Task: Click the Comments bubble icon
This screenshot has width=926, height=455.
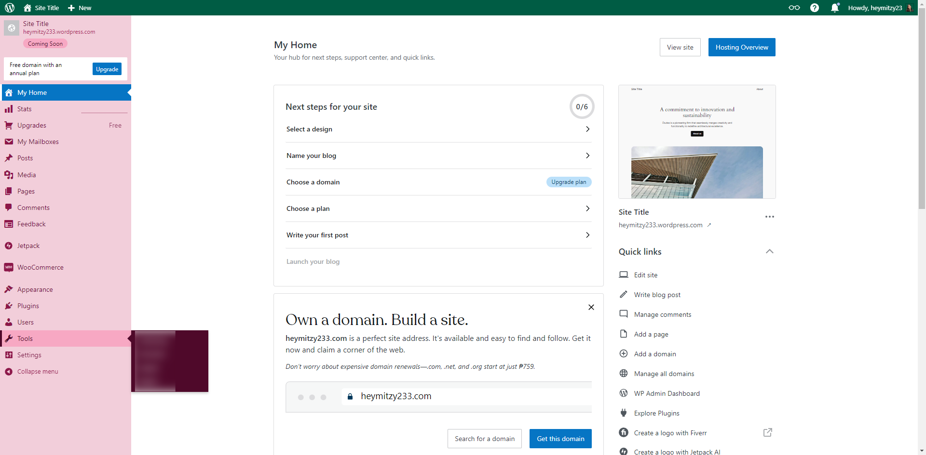Action: click(9, 208)
